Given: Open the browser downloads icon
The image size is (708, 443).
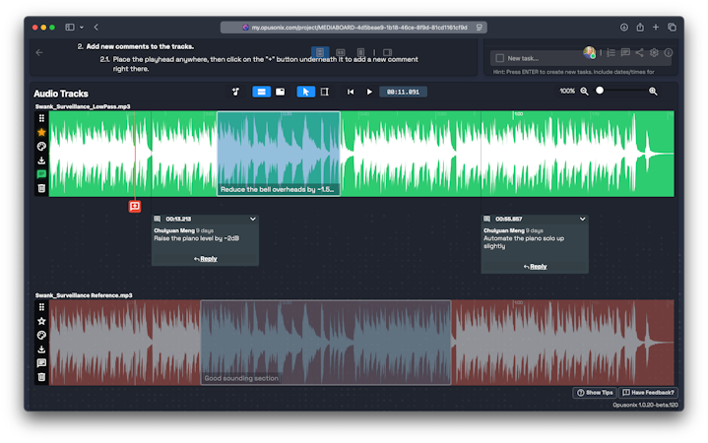Looking at the screenshot, I should (x=624, y=28).
